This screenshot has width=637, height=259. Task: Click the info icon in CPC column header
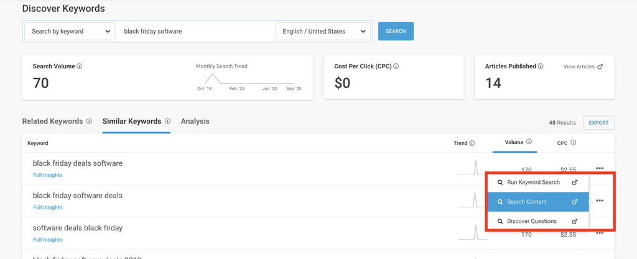coord(573,143)
